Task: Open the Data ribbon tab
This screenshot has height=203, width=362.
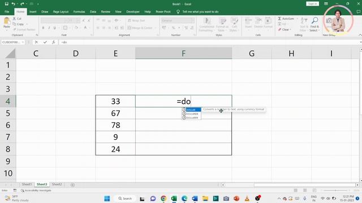Action: pos(93,11)
